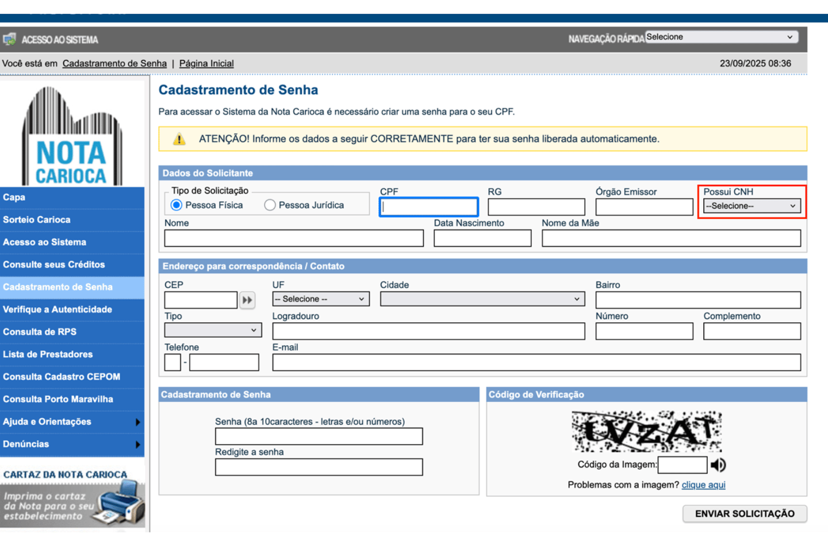This screenshot has height=552, width=828.
Task: Click the Acesso ao Sistema header computer icon
Action: click(9, 40)
